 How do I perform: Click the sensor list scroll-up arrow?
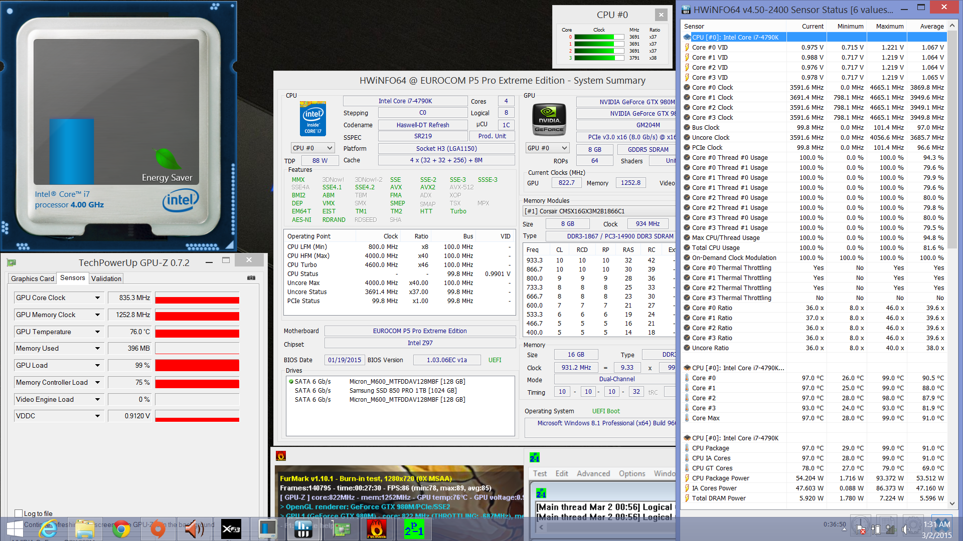tap(952, 26)
